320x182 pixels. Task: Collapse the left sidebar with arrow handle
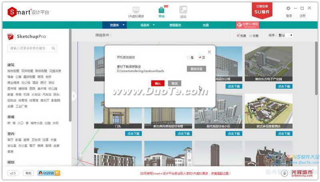(x=74, y=96)
